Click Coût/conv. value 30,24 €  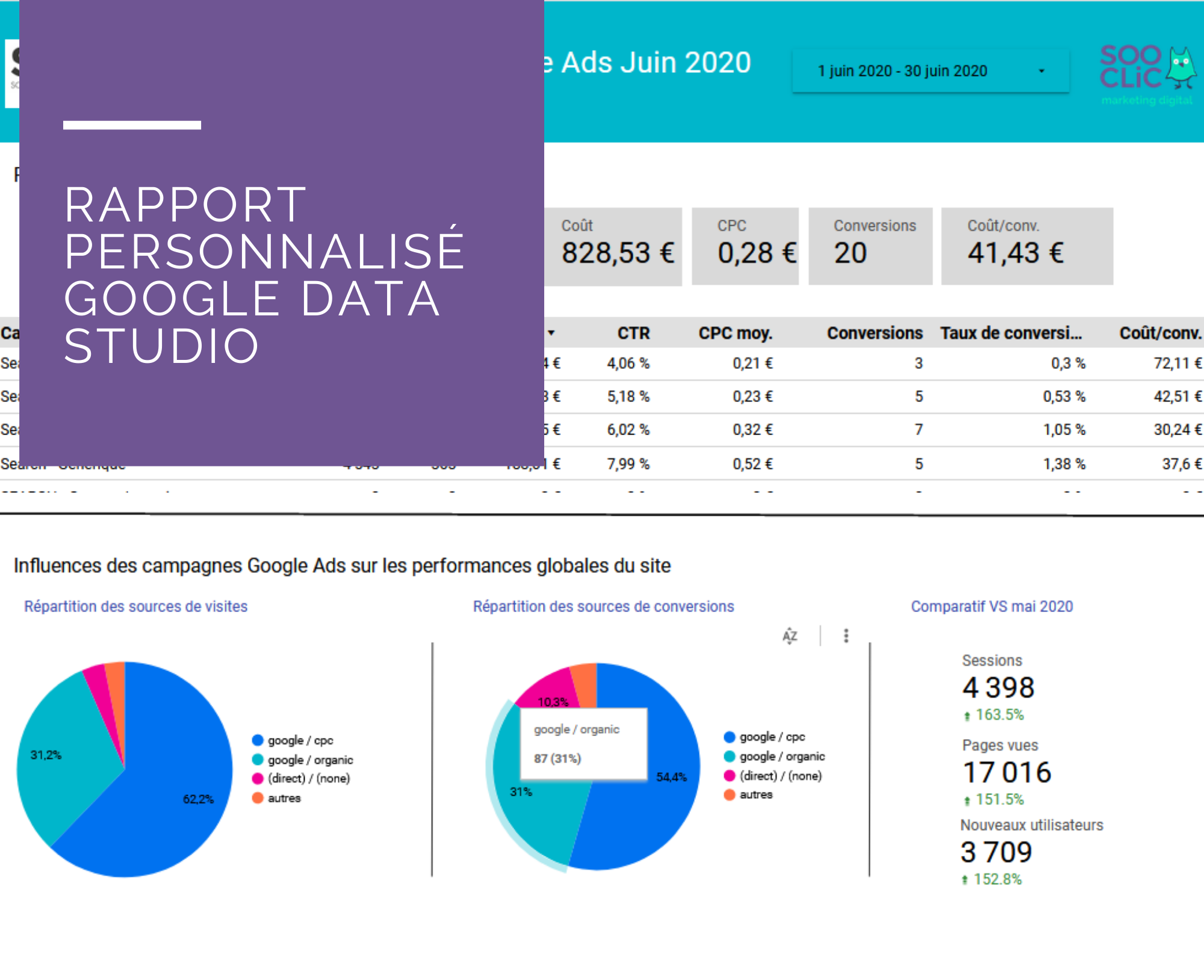click(1178, 430)
